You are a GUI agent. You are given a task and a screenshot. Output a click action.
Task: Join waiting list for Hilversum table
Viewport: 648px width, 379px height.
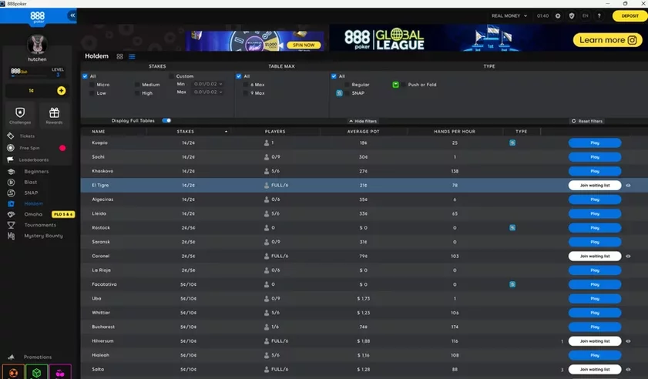(x=595, y=341)
